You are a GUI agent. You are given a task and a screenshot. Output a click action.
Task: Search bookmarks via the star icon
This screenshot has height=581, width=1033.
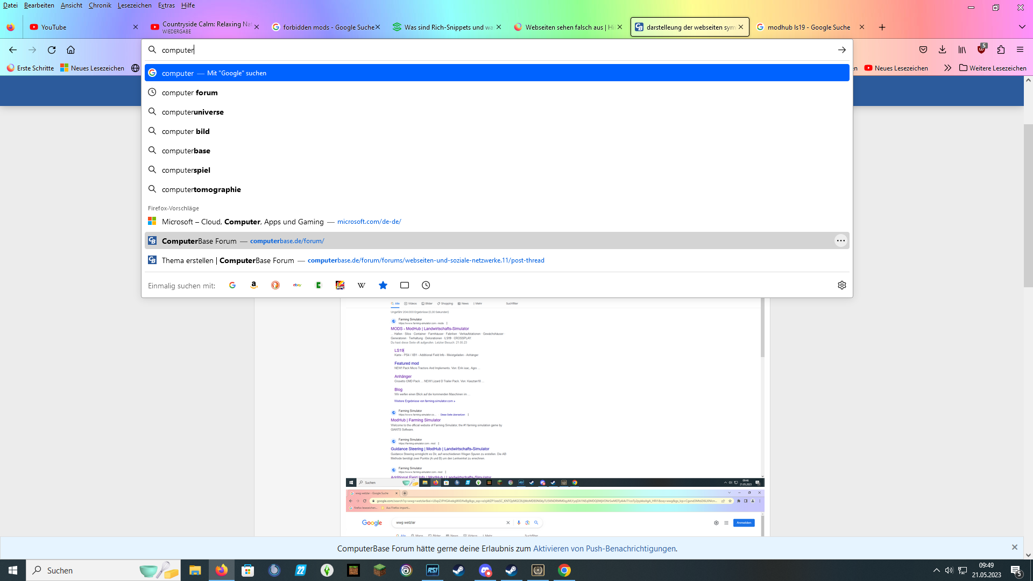[x=383, y=285]
